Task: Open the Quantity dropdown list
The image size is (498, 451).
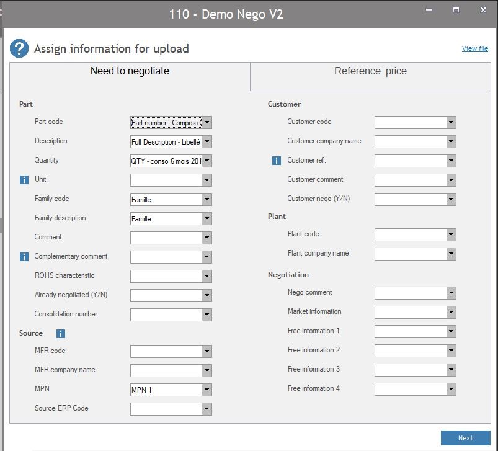Action: click(207, 161)
